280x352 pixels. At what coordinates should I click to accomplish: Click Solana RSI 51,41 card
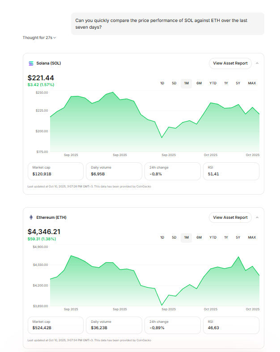(231, 171)
